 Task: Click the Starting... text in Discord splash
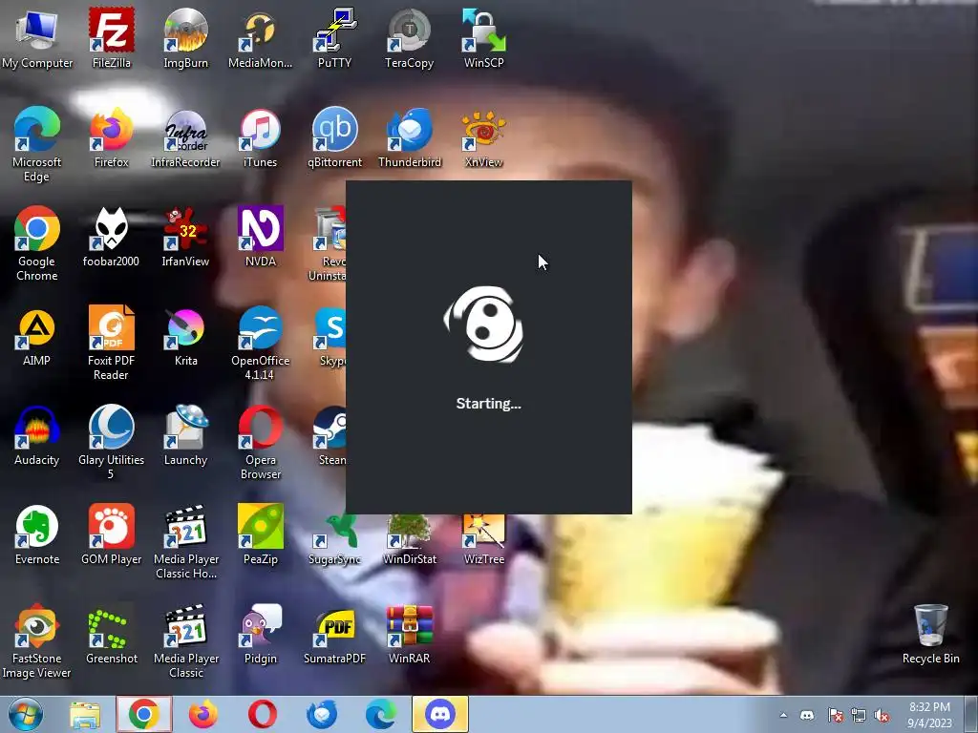488,404
